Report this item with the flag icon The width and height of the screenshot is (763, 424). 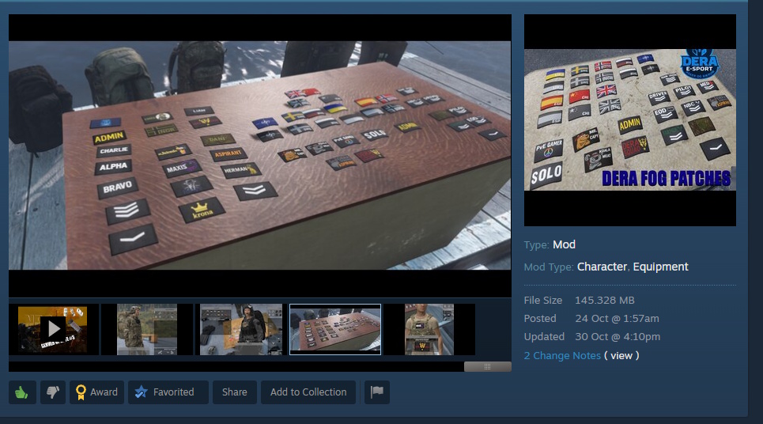[x=377, y=392]
